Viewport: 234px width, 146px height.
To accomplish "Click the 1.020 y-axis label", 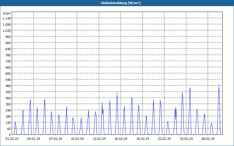I will 7,31.
